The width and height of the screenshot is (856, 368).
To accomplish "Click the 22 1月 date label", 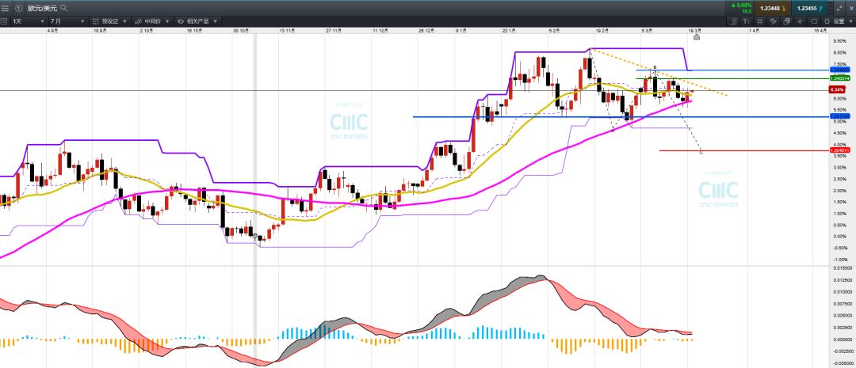I will (509, 31).
